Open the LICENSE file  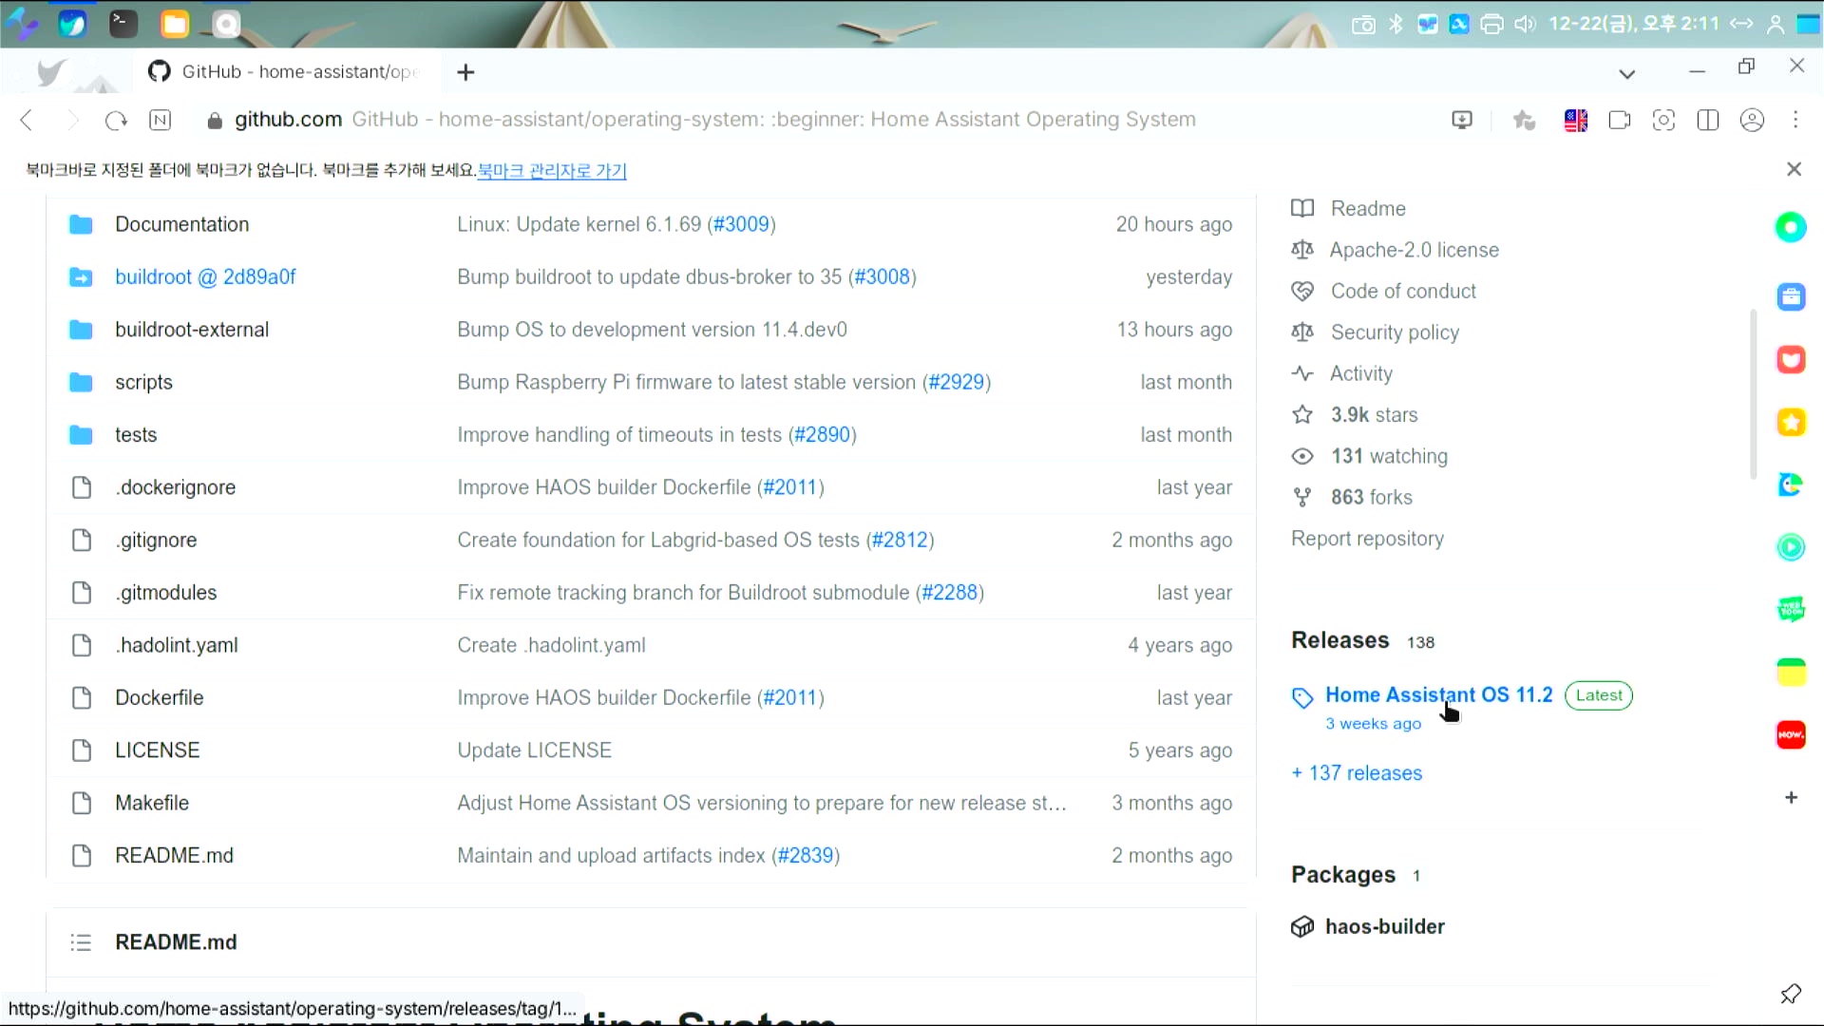click(x=157, y=750)
